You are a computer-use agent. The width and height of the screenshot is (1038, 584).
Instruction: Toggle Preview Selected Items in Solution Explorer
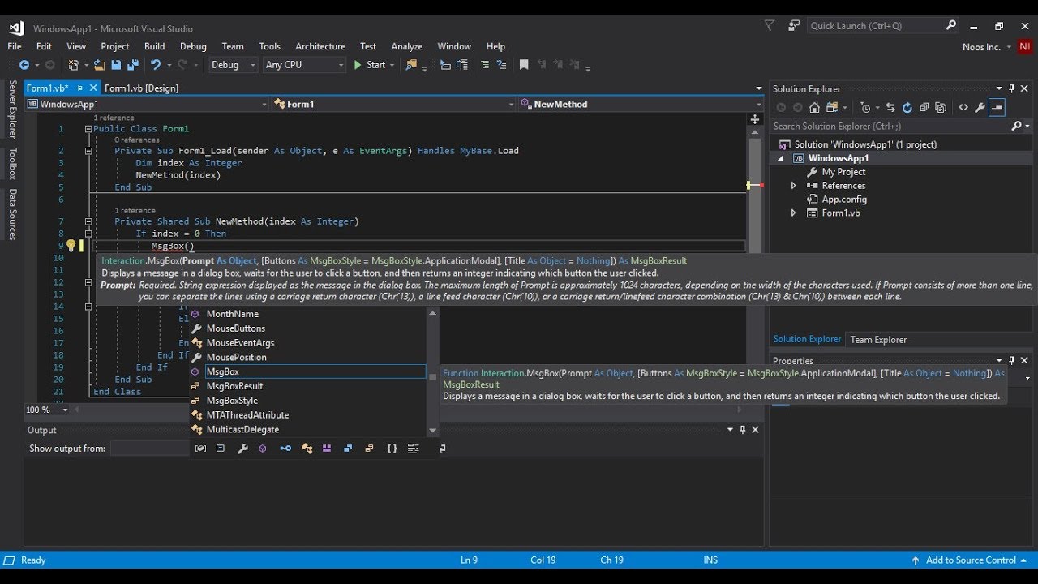click(x=997, y=107)
